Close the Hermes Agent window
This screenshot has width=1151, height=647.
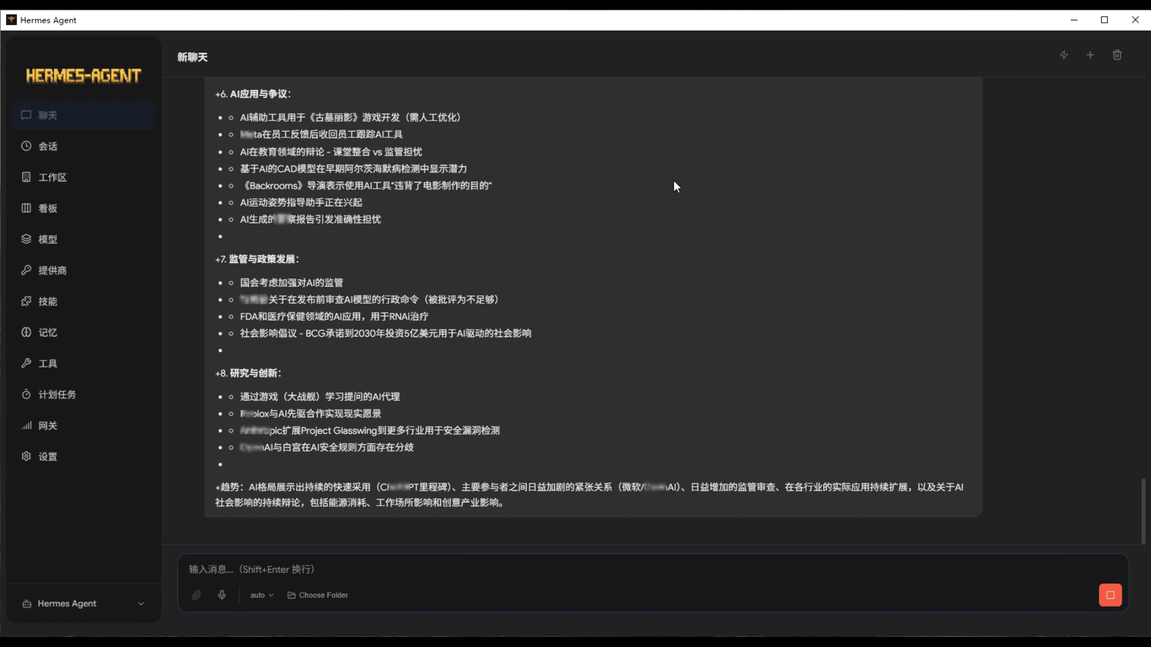tap(1135, 20)
